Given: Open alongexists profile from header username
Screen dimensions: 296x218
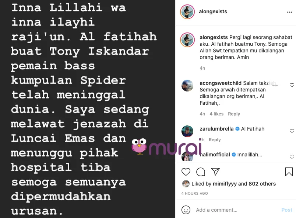Looking at the screenshot, I should point(213,11).
